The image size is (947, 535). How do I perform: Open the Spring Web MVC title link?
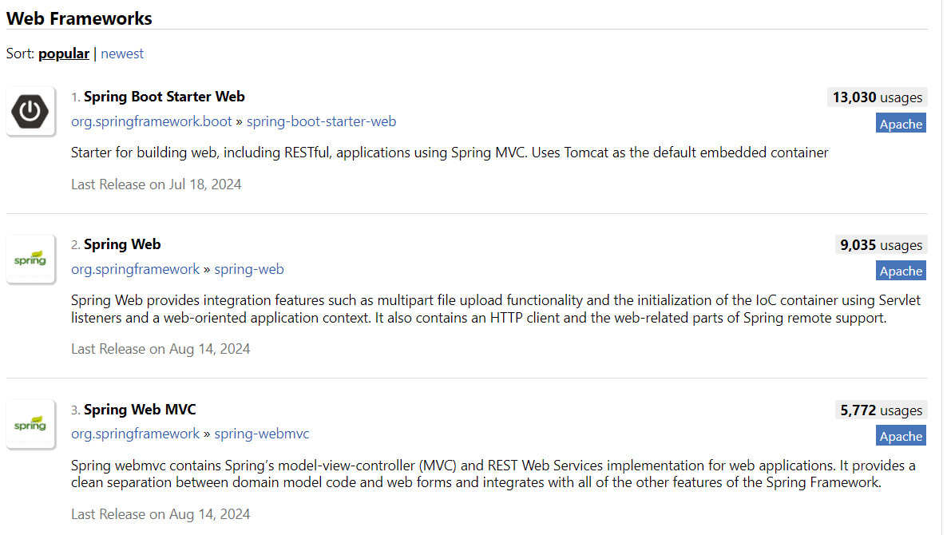point(140,410)
